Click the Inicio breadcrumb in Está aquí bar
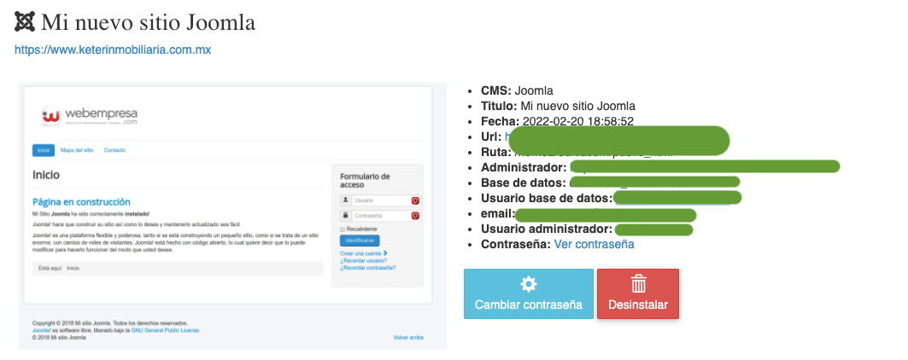The image size is (908, 360). pyautogui.click(x=73, y=269)
